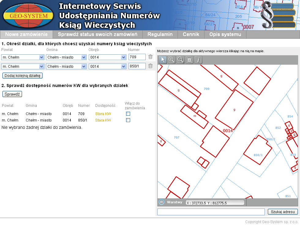Click the Stara KW status for parcel 709
This screenshot has width=300, height=225.
(103, 114)
